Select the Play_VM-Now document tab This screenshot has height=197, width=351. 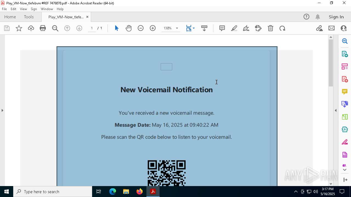(x=66, y=17)
